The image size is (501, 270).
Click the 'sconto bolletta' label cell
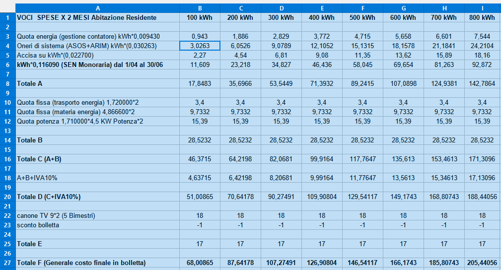[x=97, y=225]
